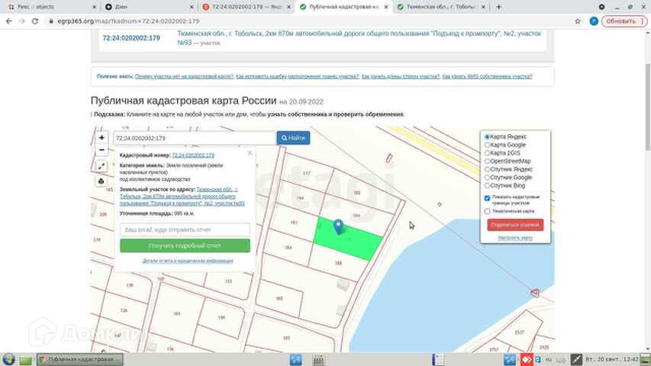Open 'Как исправить ошибку расположения границ участка?' link
The width and height of the screenshot is (651, 366).
click(x=298, y=76)
